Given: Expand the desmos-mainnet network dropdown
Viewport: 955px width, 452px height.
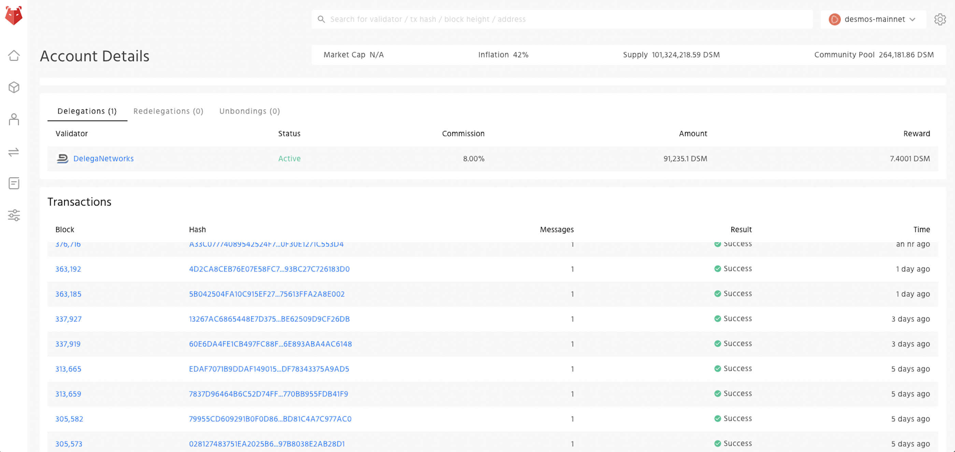Looking at the screenshot, I should coord(873,19).
